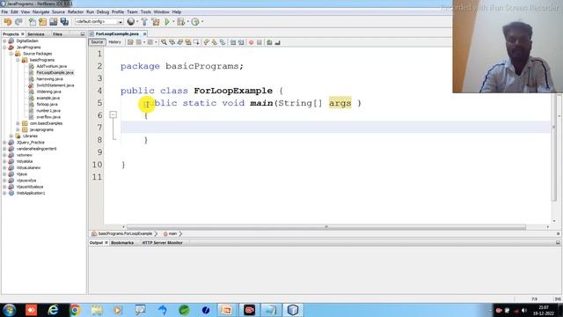
Task: Create a new file with toolbar icon
Action: [33, 22]
